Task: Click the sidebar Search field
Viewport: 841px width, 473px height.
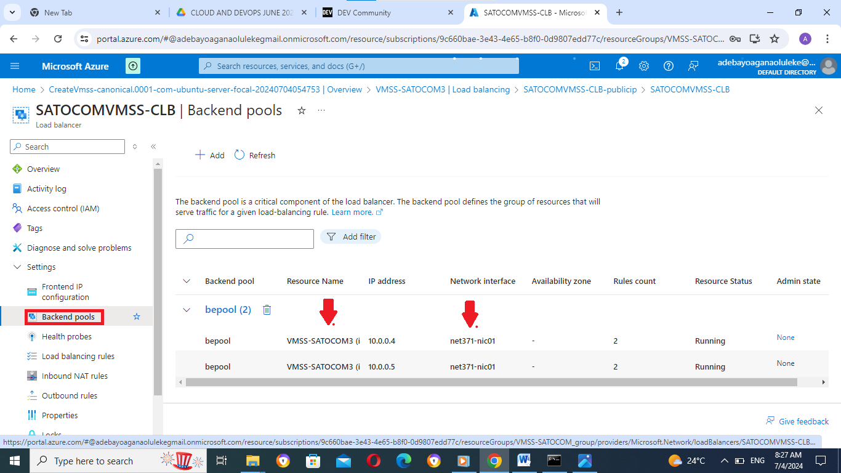Action: coord(68,147)
